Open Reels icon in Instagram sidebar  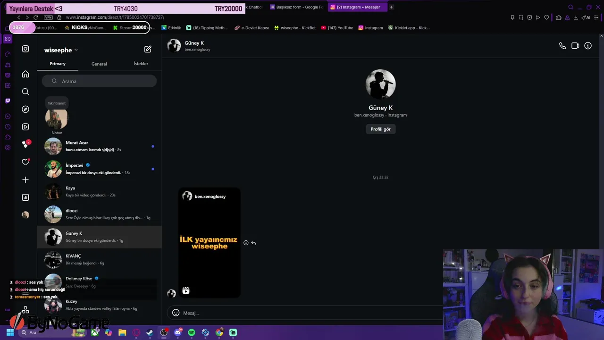tap(25, 127)
